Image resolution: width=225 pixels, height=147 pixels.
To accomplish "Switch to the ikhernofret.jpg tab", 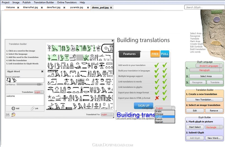I will pos(30,8).
